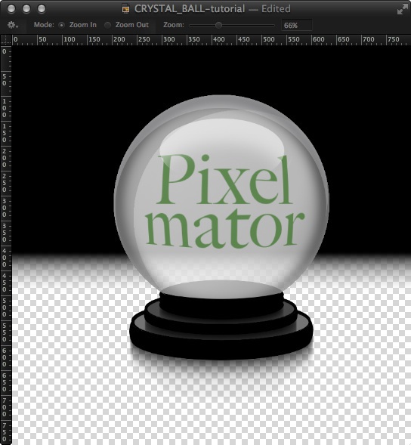The height and width of the screenshot is (445, 411).
Task: Click the fullscreen arrows icon in title bar
Action: click(403, 9)
